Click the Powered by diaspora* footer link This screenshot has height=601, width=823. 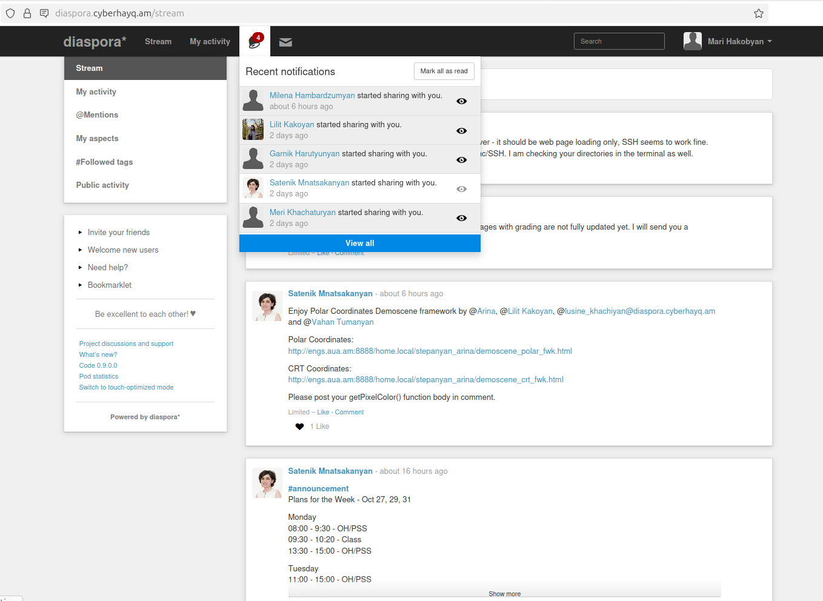point(145,417)
